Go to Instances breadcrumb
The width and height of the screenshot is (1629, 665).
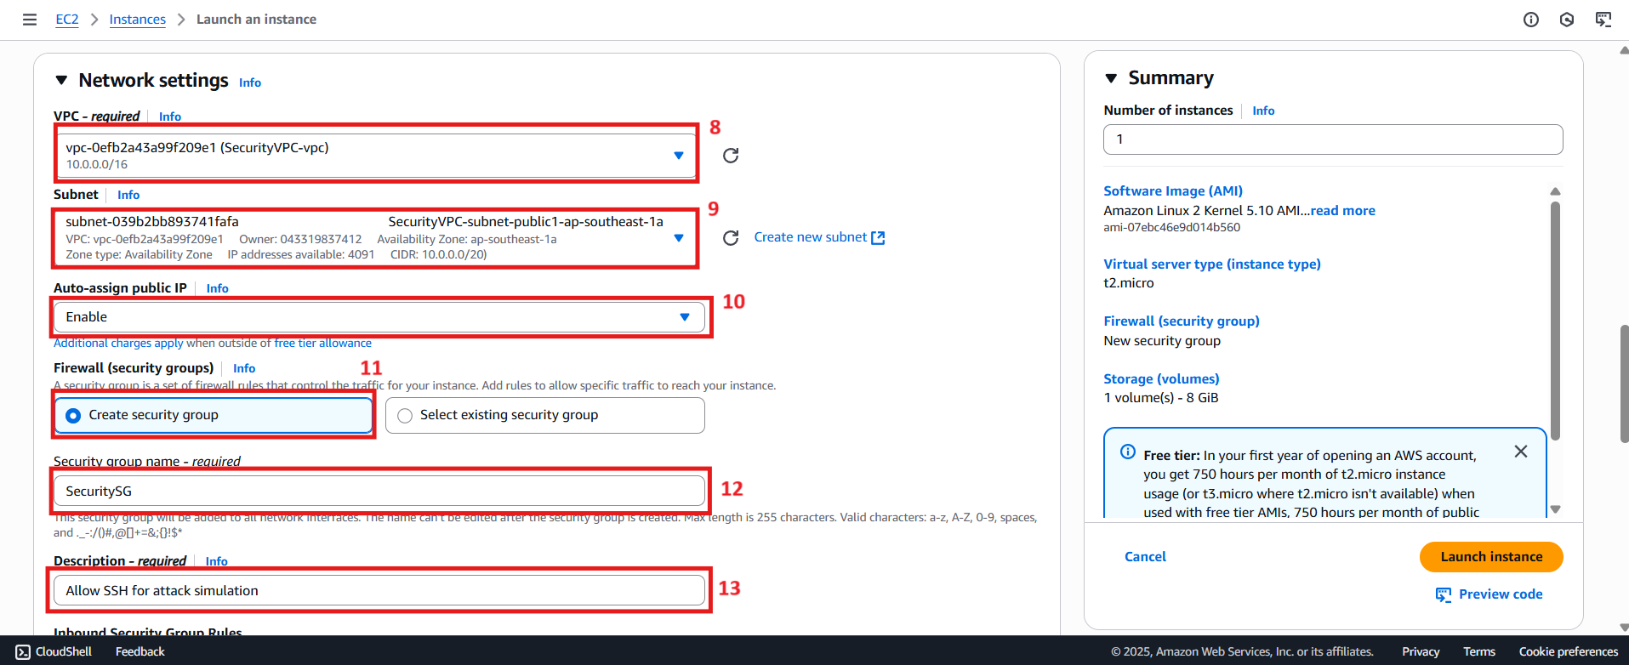point(138,20)
